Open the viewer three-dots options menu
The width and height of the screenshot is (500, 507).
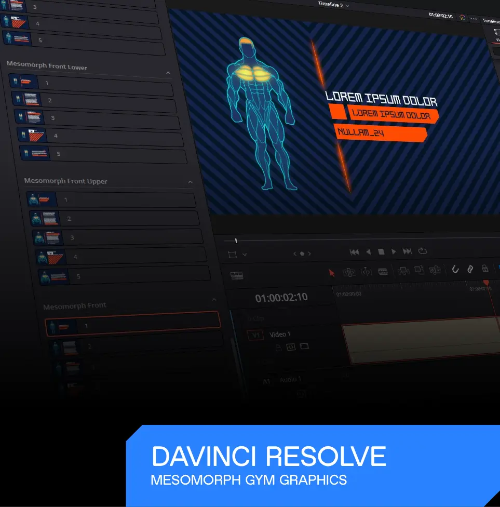pos(474,18)
